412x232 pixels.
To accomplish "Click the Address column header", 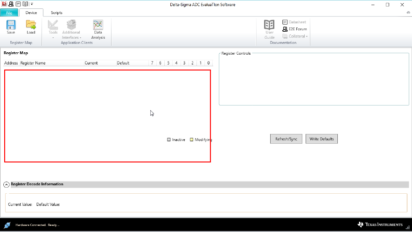I will click(x=11, y=63).
